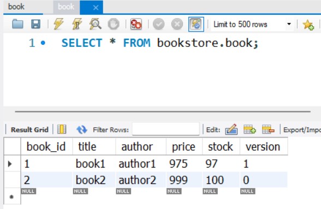The width and height of the screenshot is (321, 209).
Task: Select book_id cell of book1 row
Action: pyautogui.click(x=46, y=164)
